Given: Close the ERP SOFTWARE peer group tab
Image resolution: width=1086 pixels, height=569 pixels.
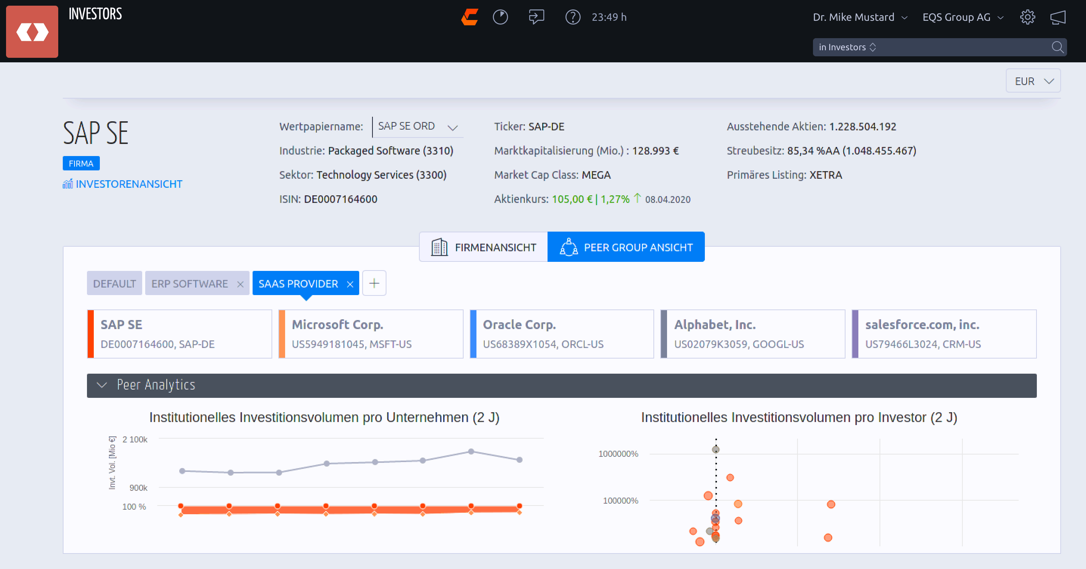Looking at the screenshot, I should [240, 284].
